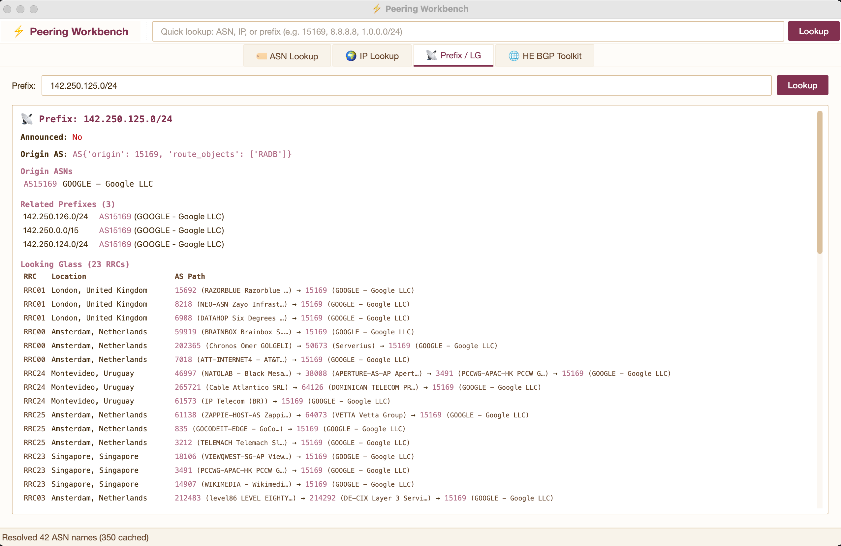Click ASN 835 GOCODEIT-EDGE
The height and width of the screenshot is (546, 841).
coord(181,428)
